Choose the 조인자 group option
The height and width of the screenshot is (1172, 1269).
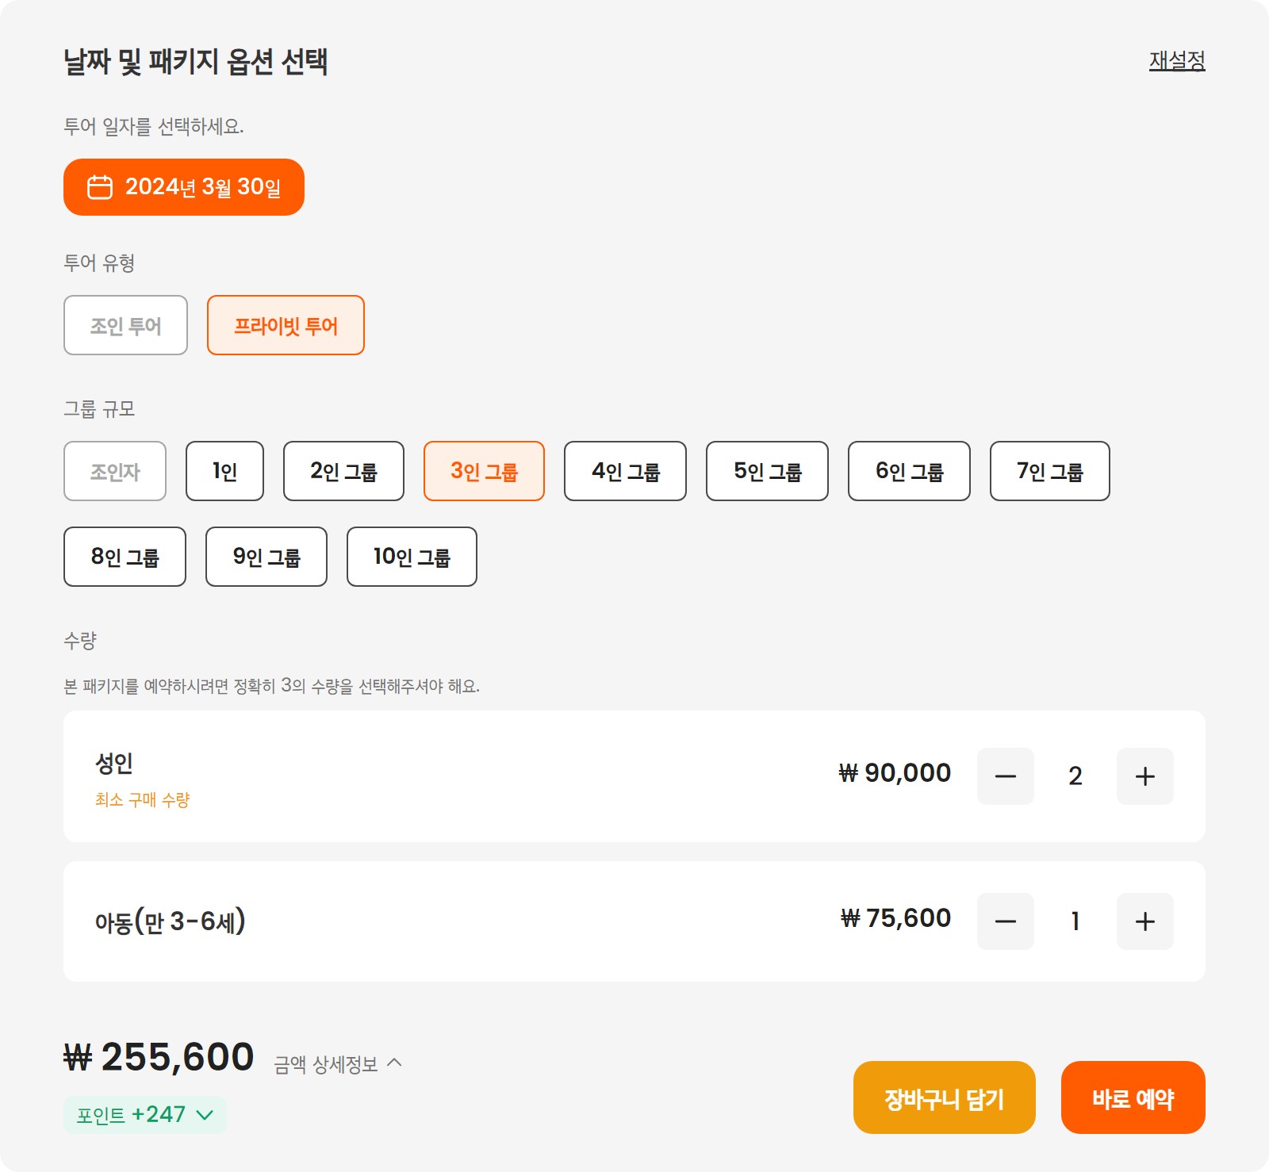[115, 471]
